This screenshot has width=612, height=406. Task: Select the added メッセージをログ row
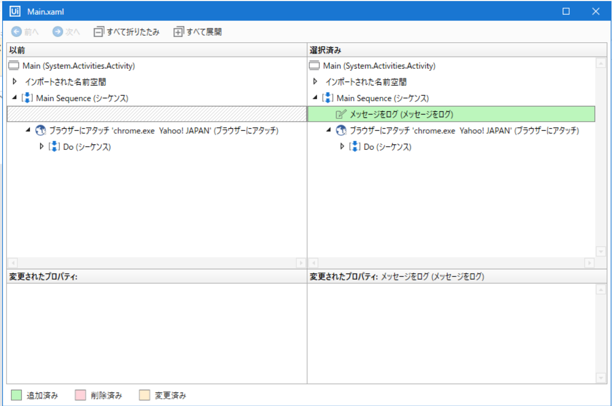pyautogui.click(x=451, y=114)
